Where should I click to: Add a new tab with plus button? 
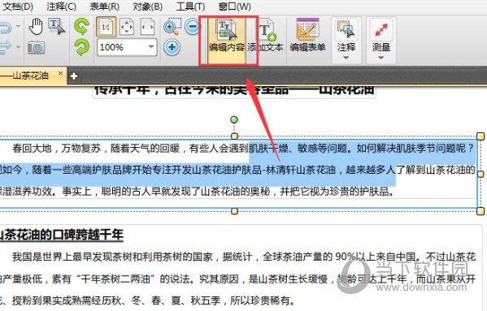[x=74, y=76]
